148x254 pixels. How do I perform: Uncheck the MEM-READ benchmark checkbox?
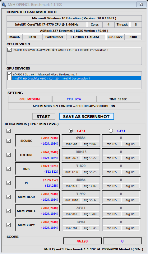pyautogui.click(x=9, y=197)
